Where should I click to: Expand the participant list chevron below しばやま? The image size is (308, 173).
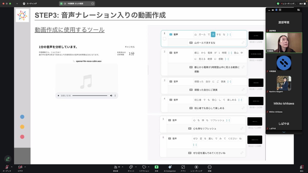tap(284, 132)
